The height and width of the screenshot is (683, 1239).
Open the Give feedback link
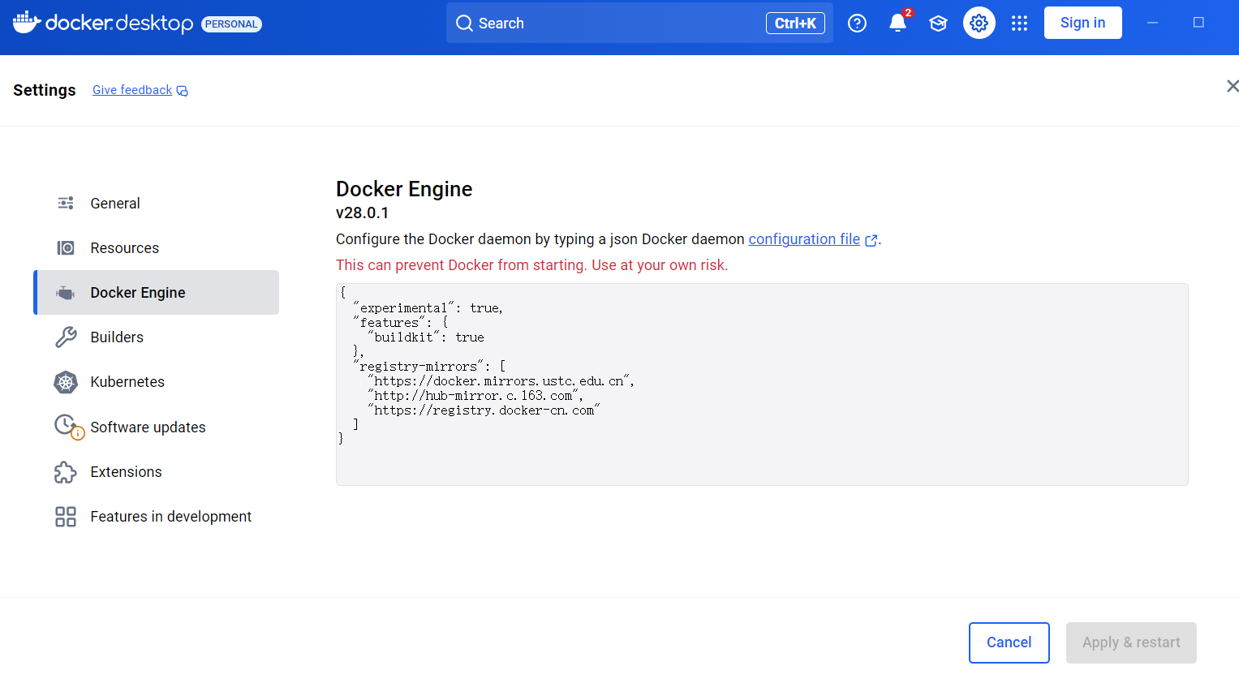pos(132,90)
